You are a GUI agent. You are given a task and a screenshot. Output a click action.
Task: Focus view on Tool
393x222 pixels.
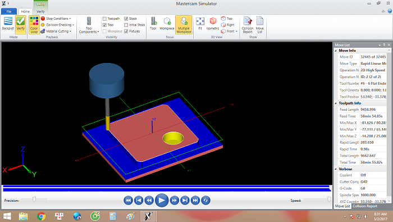pyautogui.click(x=153, y=24)
